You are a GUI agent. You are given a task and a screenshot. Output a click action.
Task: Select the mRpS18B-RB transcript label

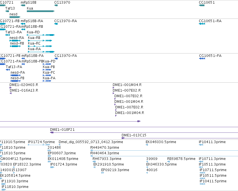coord(32,27)
